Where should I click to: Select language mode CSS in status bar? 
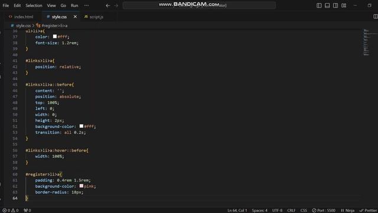[304, 211]
